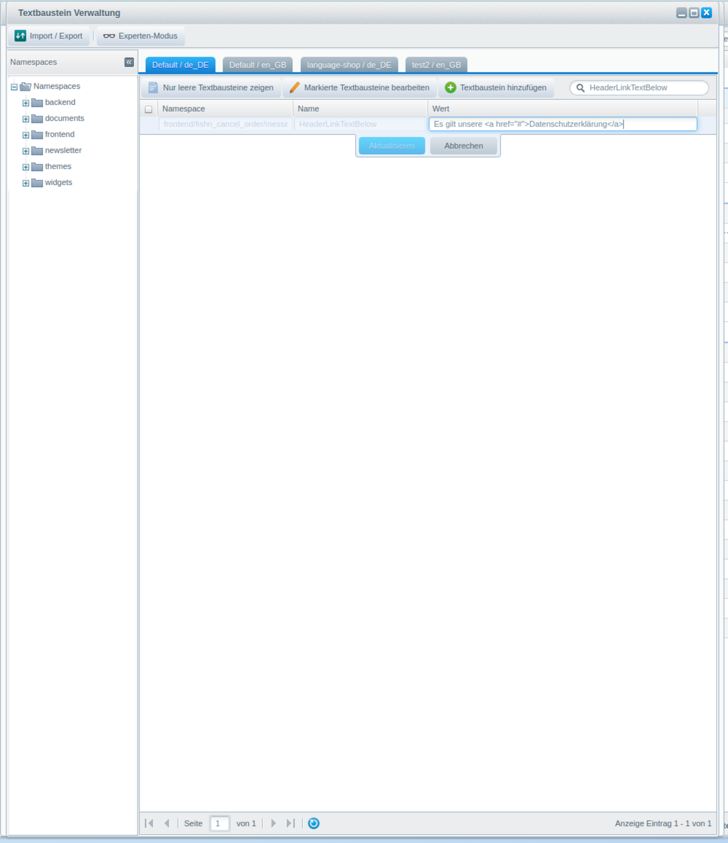Switch to Default / en_GB tab

[258, 65]
